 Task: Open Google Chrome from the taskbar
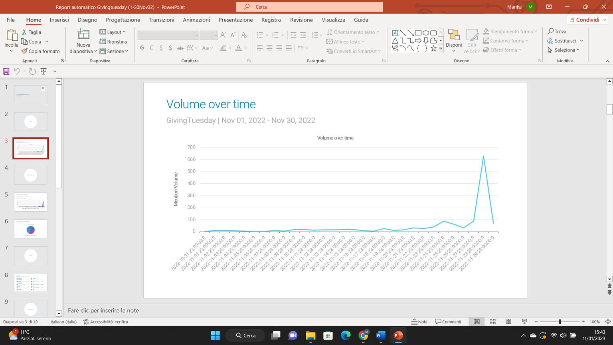(x=363, y=335)
